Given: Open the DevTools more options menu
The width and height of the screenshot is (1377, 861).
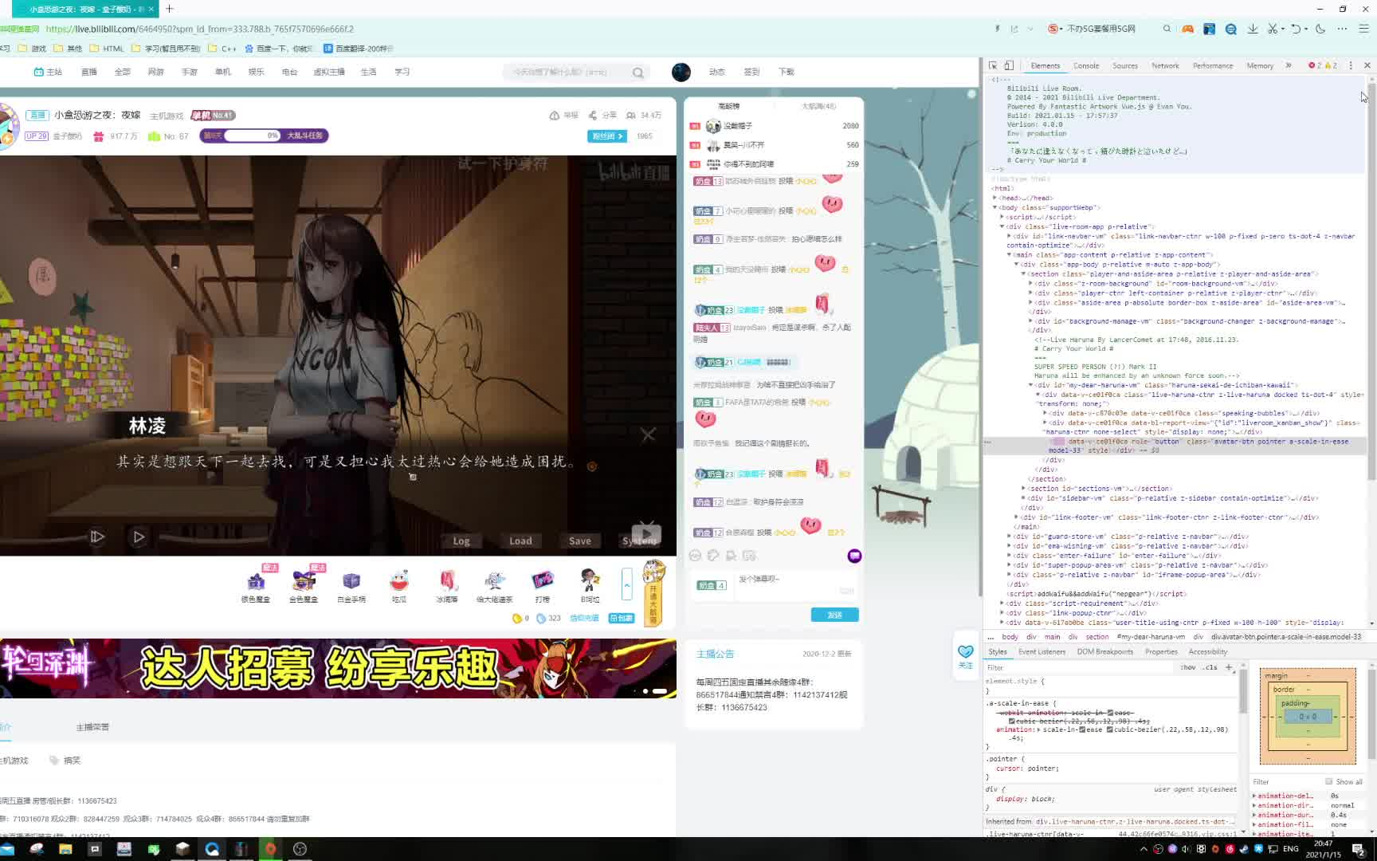Looking at the screenshot, I should tap(1351, 65).
